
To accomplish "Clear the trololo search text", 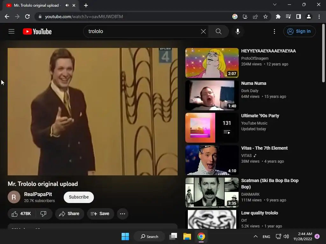I will tap(203, 31).
